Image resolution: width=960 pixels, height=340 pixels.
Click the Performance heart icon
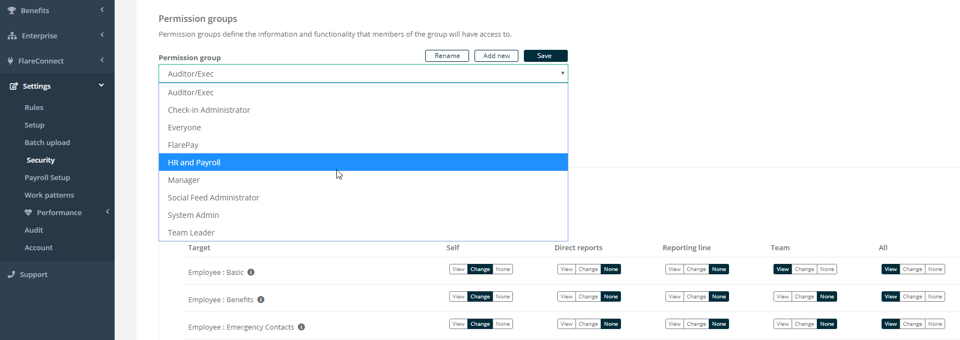coord(29,212)
